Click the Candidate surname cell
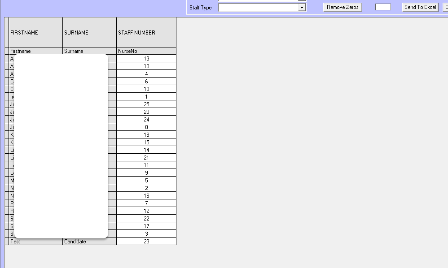 point(89,242)
